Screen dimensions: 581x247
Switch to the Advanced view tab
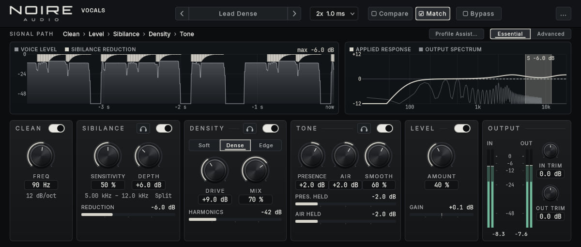[551, 34]
